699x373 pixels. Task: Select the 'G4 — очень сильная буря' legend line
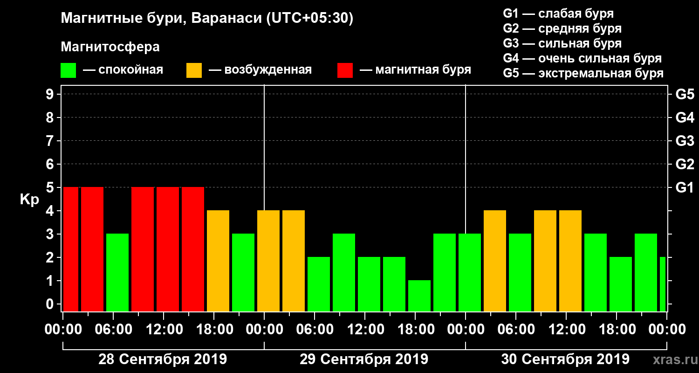[582, 58]
